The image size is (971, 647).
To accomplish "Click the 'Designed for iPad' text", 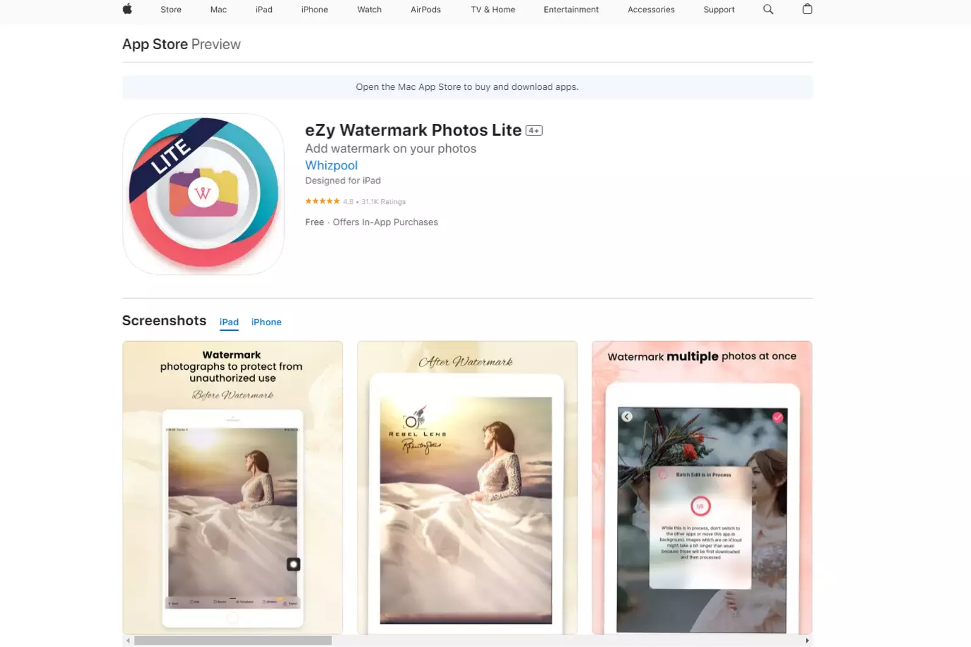I will coord(343,180).
